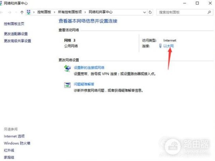This screenshot has width=215, height=161.
Task: Select the 所有控制面板项 breadcrumb
Action: click(70, 12)
